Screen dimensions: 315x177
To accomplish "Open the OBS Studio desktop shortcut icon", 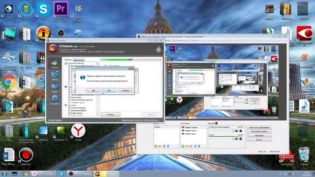I will (x=61, y=33).
